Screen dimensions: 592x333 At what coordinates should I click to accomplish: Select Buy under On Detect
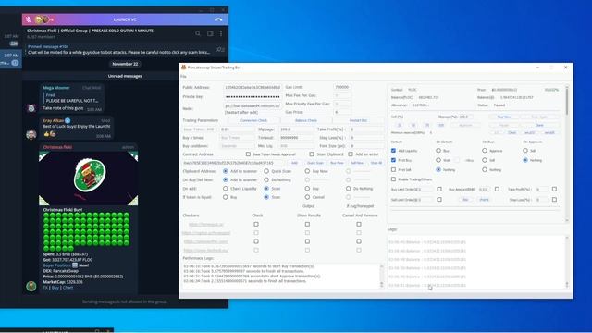point(438,150)
